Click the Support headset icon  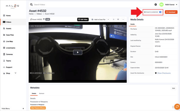[x=4, y=67]
